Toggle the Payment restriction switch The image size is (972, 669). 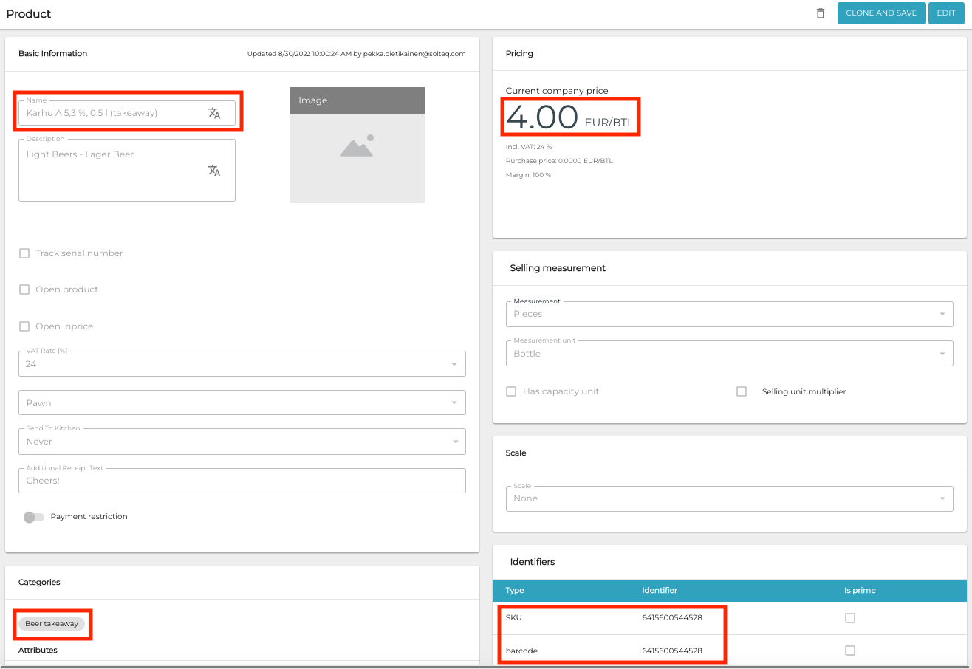[33, 517]
